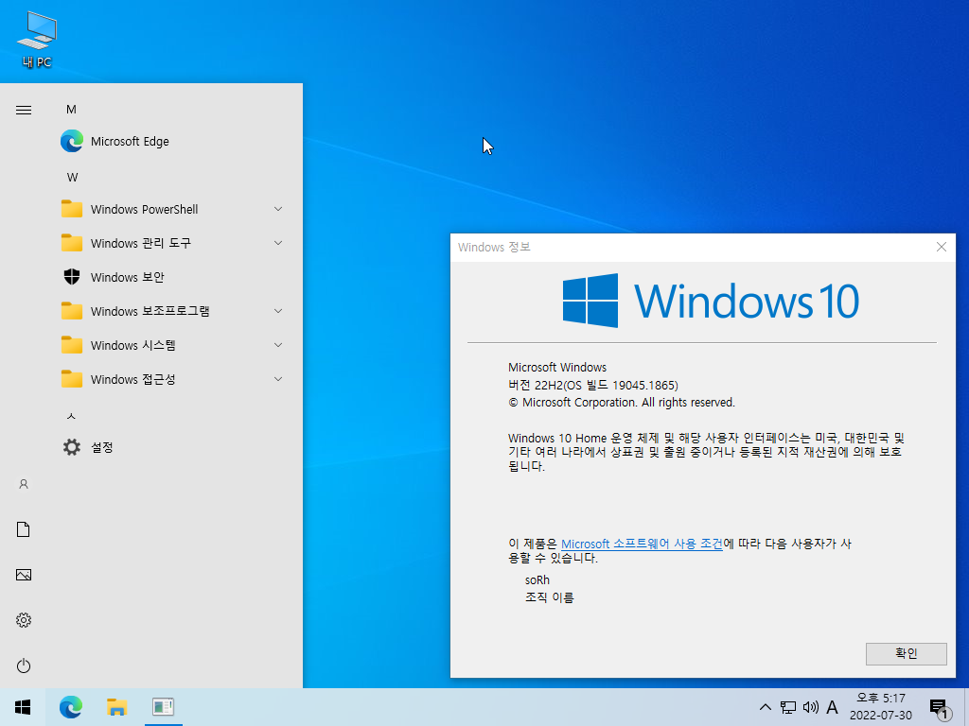Screen dimensions: 969x726
Task: Open Microsoft Edge from the taskbar
Action: pyautogui.click(x=71, y=707)
